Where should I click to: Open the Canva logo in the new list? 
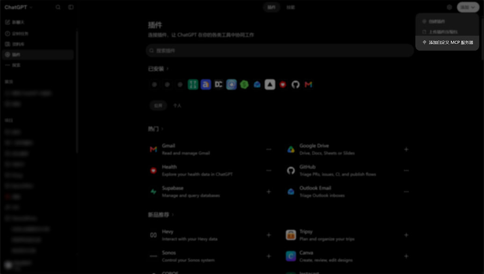pos(291,256)
